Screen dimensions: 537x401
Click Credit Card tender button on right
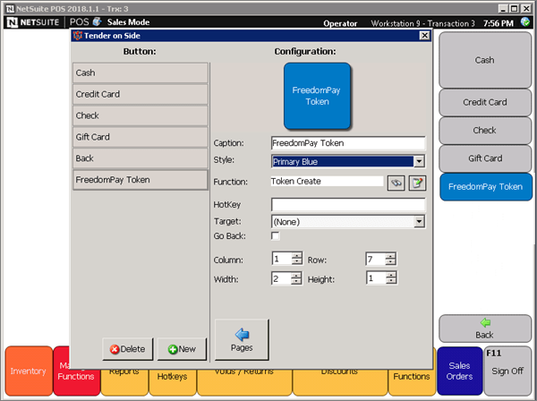coord(485,102)
